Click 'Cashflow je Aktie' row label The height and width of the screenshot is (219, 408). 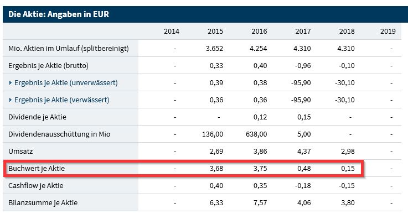[x=35, y=185]
